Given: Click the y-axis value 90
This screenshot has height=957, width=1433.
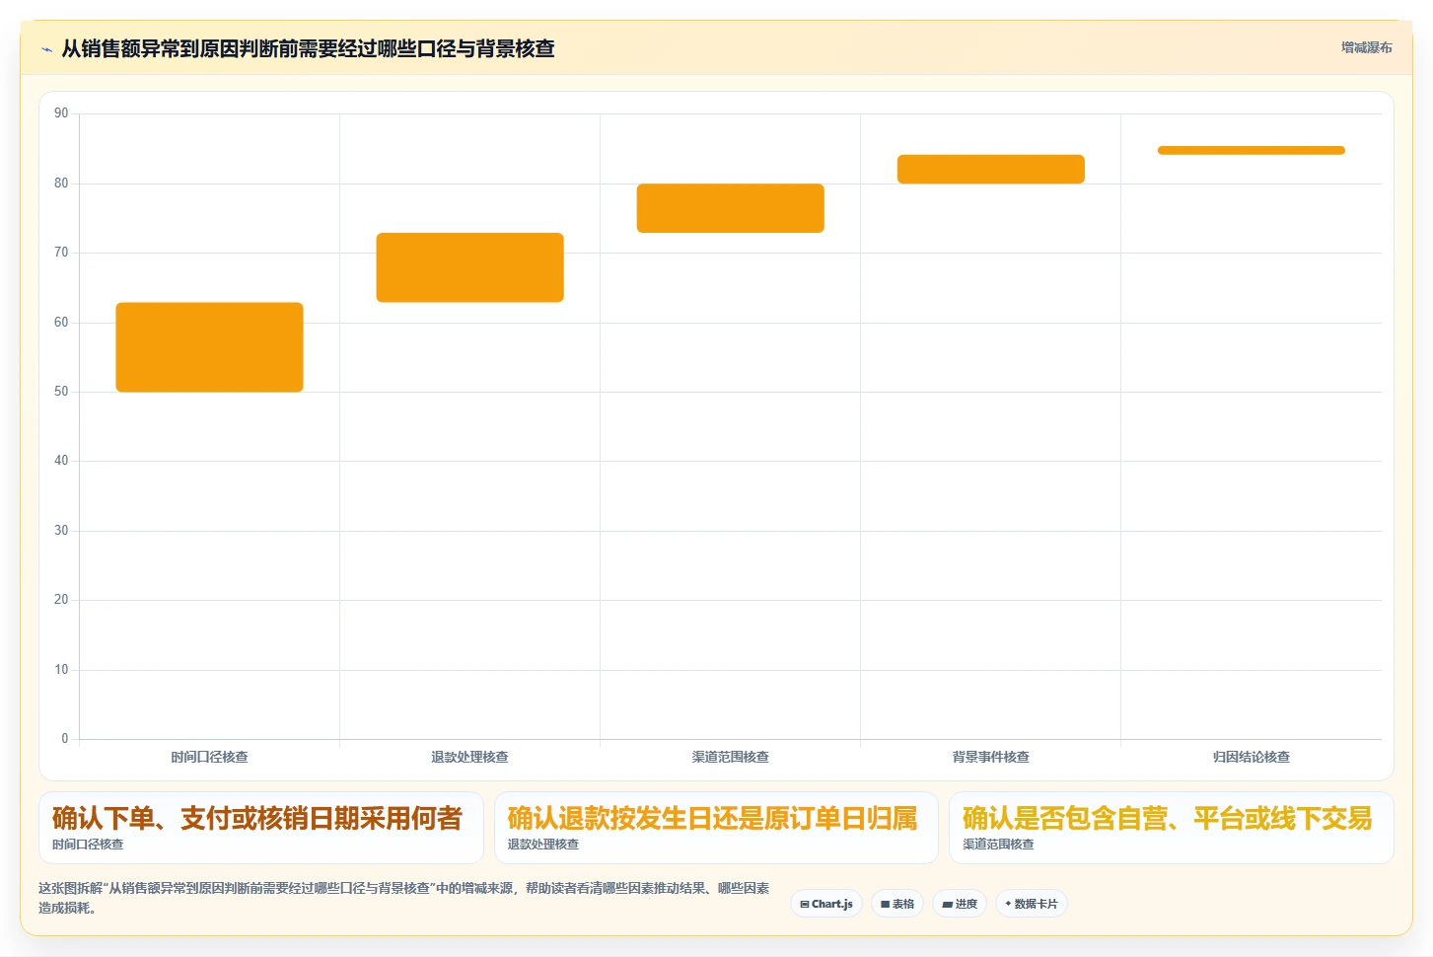Looking at the screenshot, I should click(x=61, y=113).
